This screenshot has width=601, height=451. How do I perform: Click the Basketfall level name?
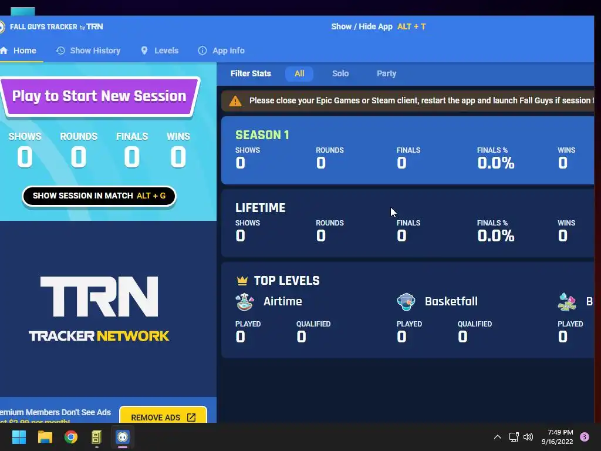point(451,301)
